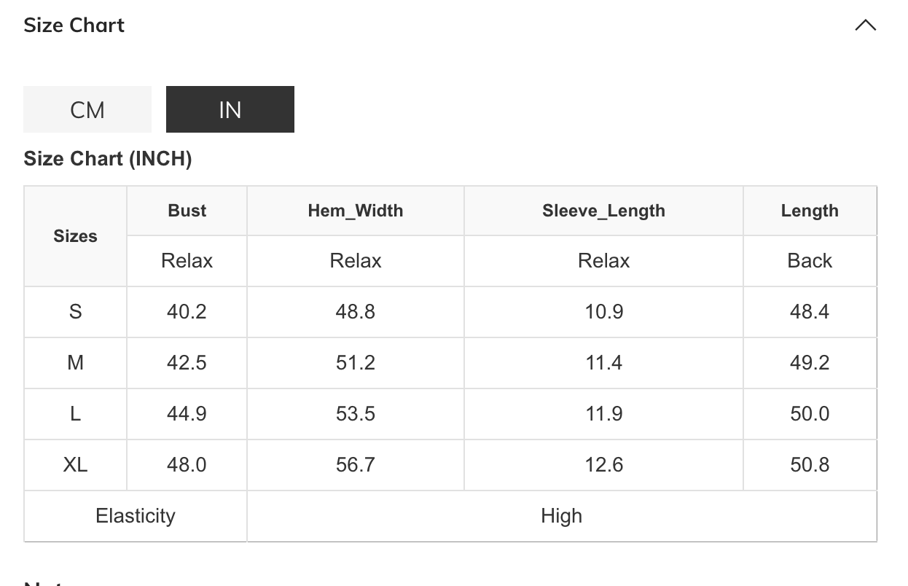Click the L sleeve length value 11.9

(603, 414)
